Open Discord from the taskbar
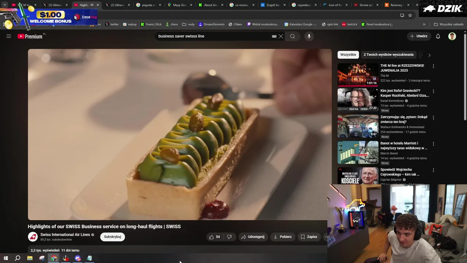The width and height of the screenshot is (467, 263). point(78,258)
